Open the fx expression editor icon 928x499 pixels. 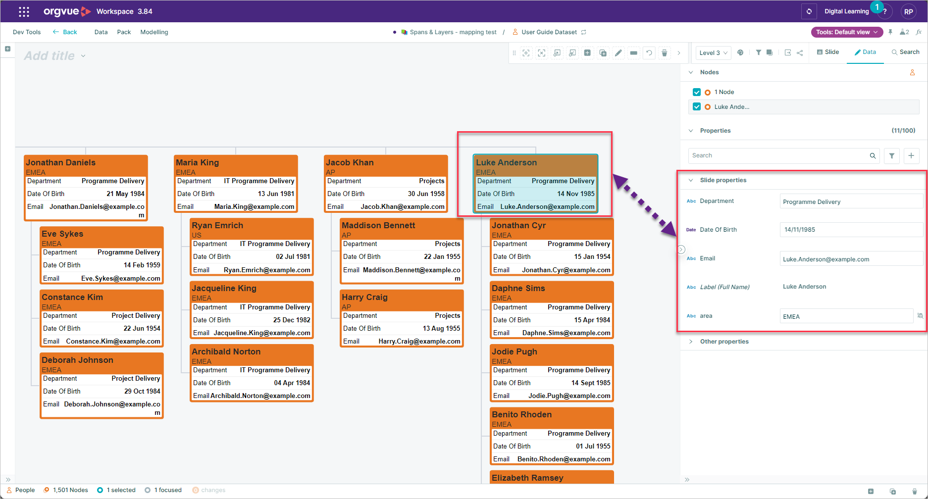919,32
